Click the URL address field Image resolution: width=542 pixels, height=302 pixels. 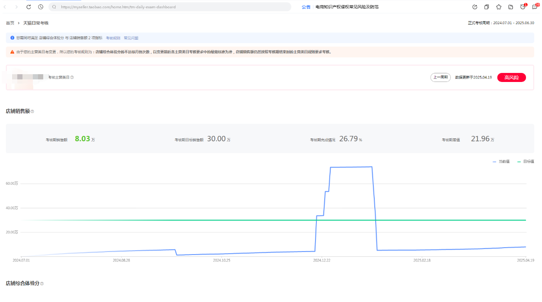tap(173, 7)
